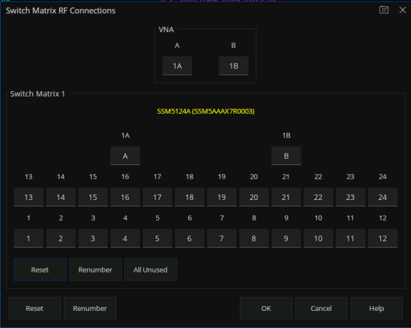Click the screenshot camera icon in title bar
The width and height of the screenshot is (411, 328).
(384, 10)
